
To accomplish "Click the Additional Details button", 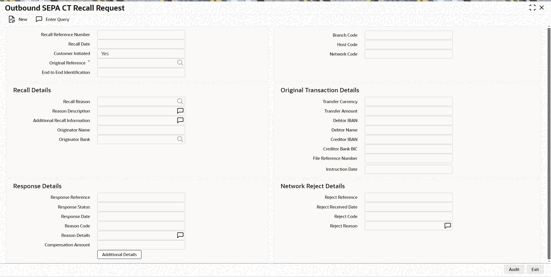I will click(x=119, y=254).
